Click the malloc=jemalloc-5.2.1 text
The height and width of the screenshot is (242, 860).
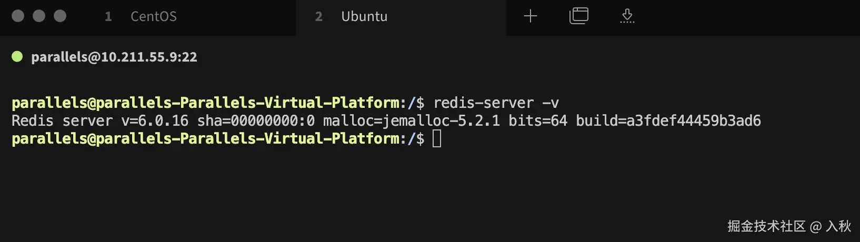(411, 121)
